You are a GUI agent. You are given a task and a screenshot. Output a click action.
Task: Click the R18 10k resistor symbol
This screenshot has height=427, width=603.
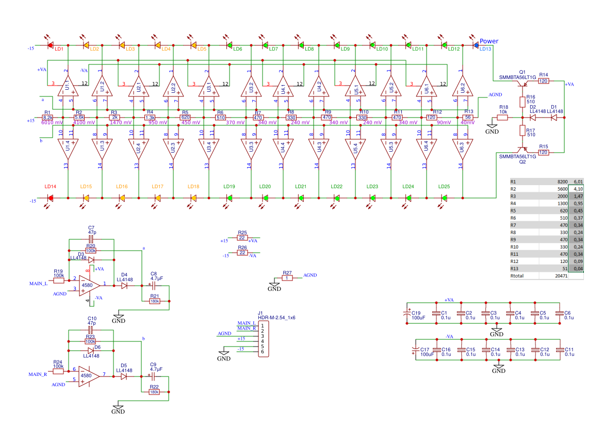(502, 118)
